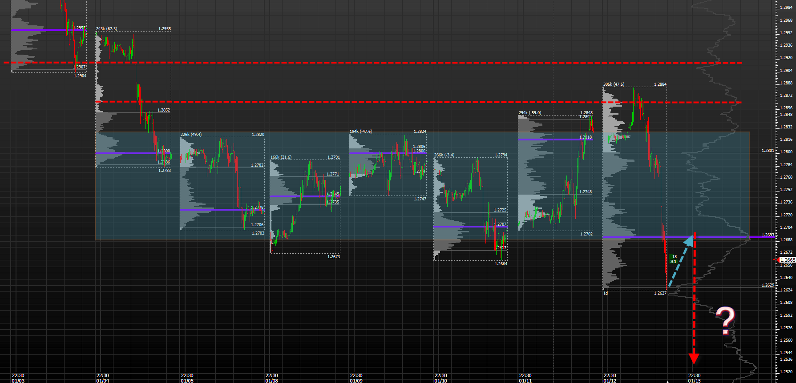Click the "226k (49.4)" profile volume label

(191, 135)
